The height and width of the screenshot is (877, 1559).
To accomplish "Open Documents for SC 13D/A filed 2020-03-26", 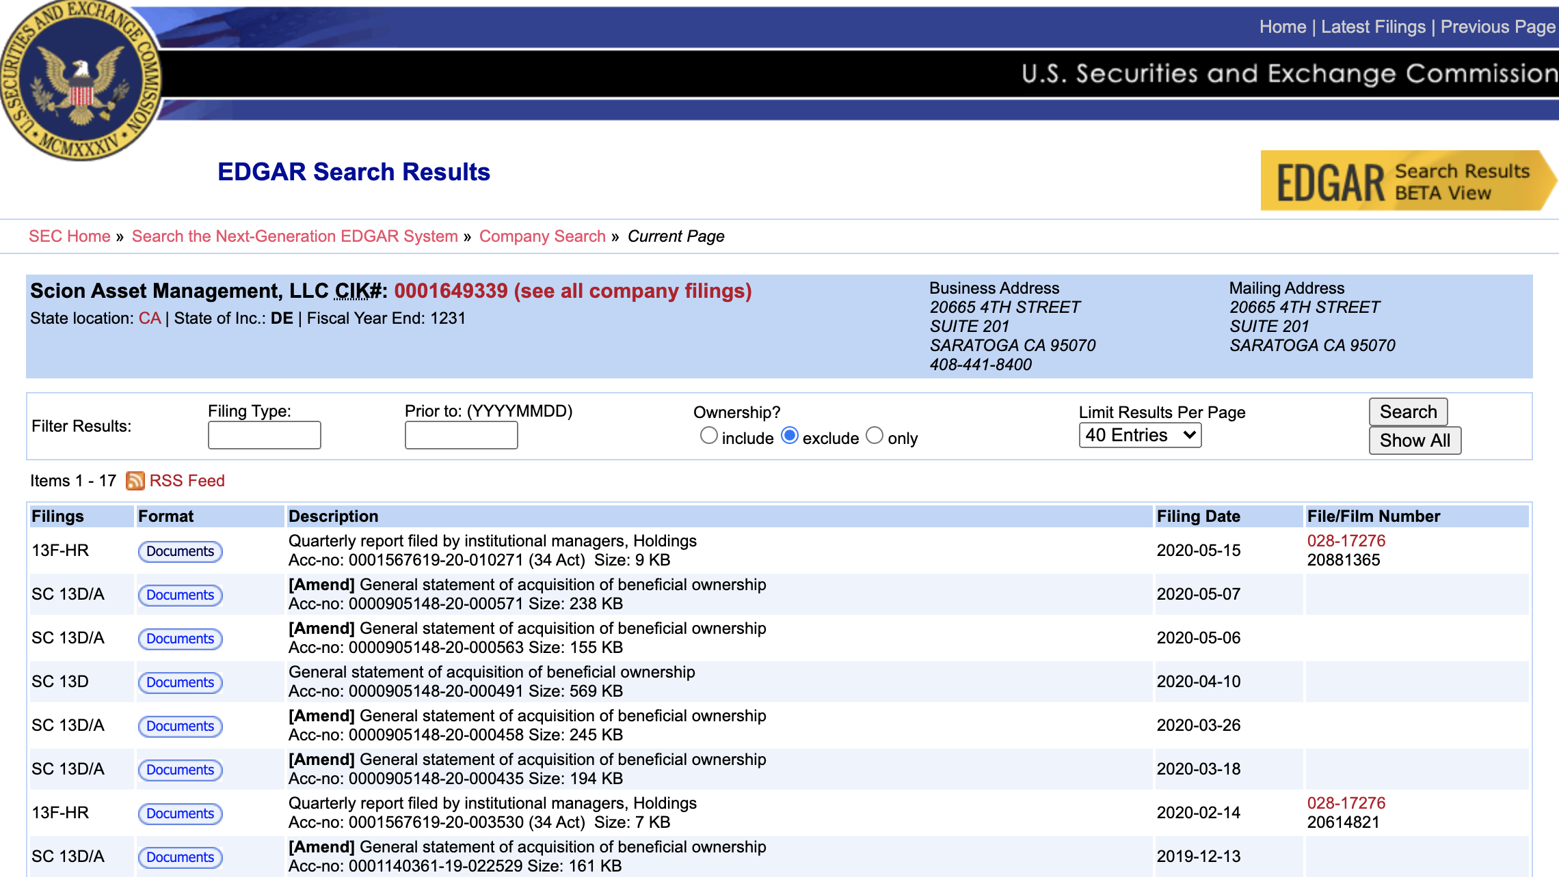I will click(x=180, y=726).
